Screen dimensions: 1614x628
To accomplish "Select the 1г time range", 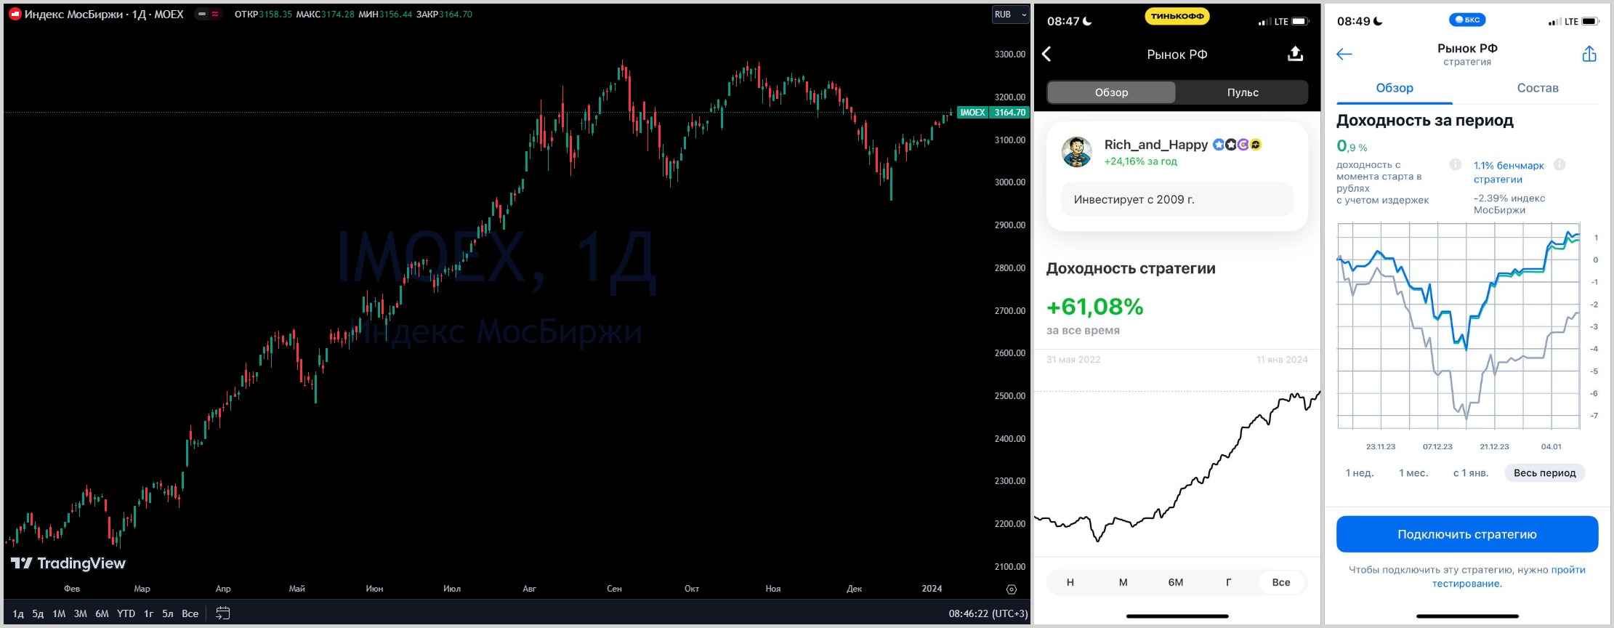I will point(148,613).
